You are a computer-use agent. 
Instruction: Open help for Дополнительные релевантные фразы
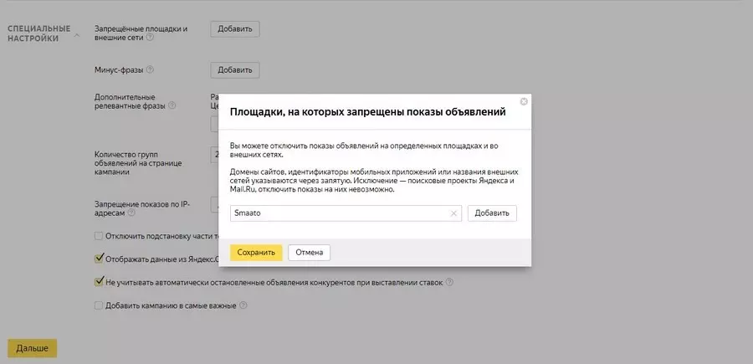click(172, 105)
